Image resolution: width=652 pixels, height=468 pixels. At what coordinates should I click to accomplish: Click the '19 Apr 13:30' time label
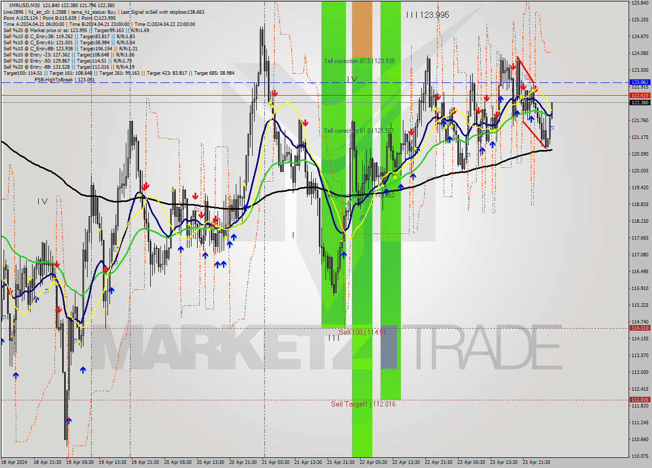tap(114, 462)
